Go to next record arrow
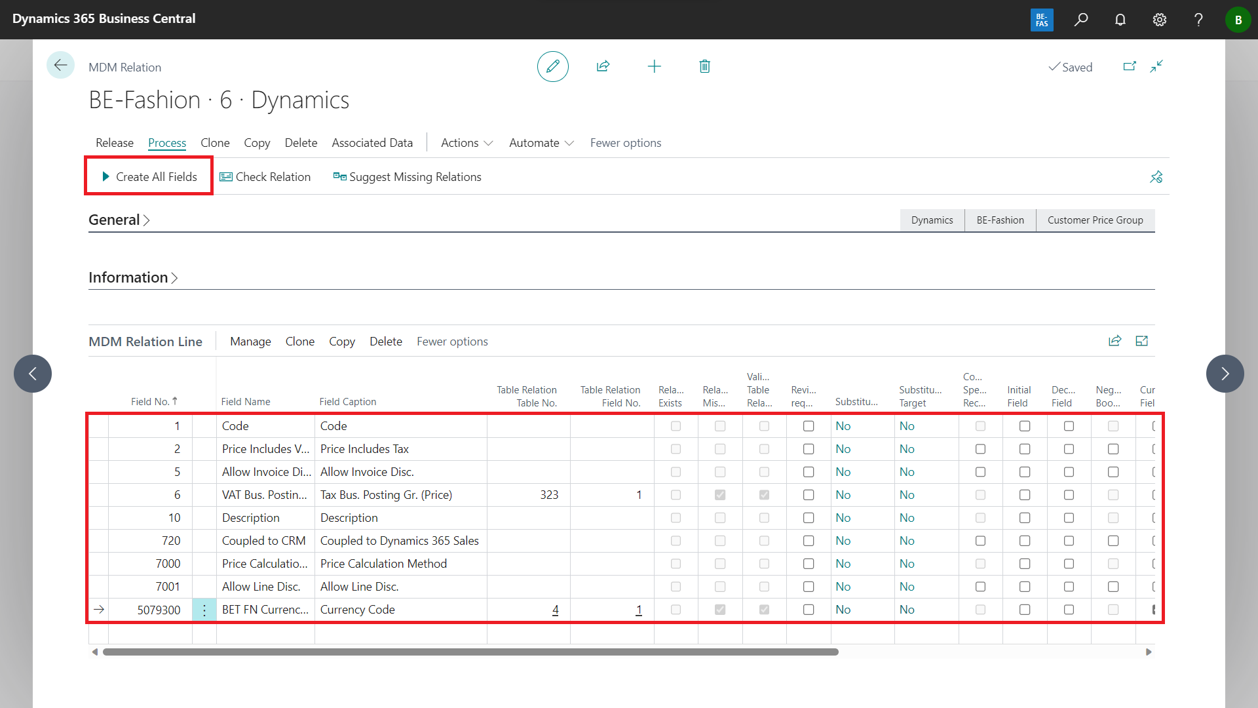The image size is (1258, 708). click(x=1225, y=374)
